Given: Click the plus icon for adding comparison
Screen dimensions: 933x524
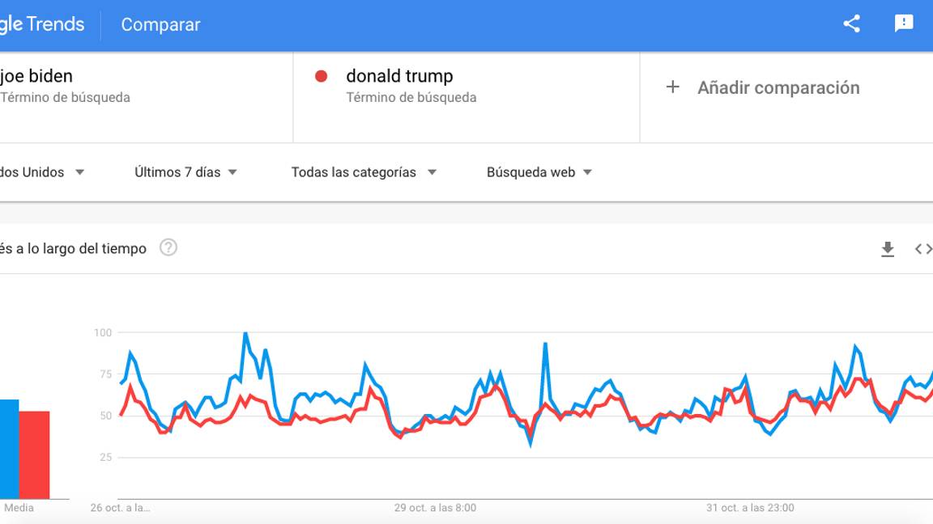Looking at the screenshot, I should (674, 87).
